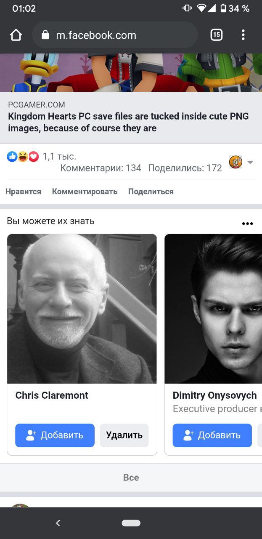Viewport: 262px width, 539px height.
Task: Tap the lock icon in address bar
Action: coord(45,35)
